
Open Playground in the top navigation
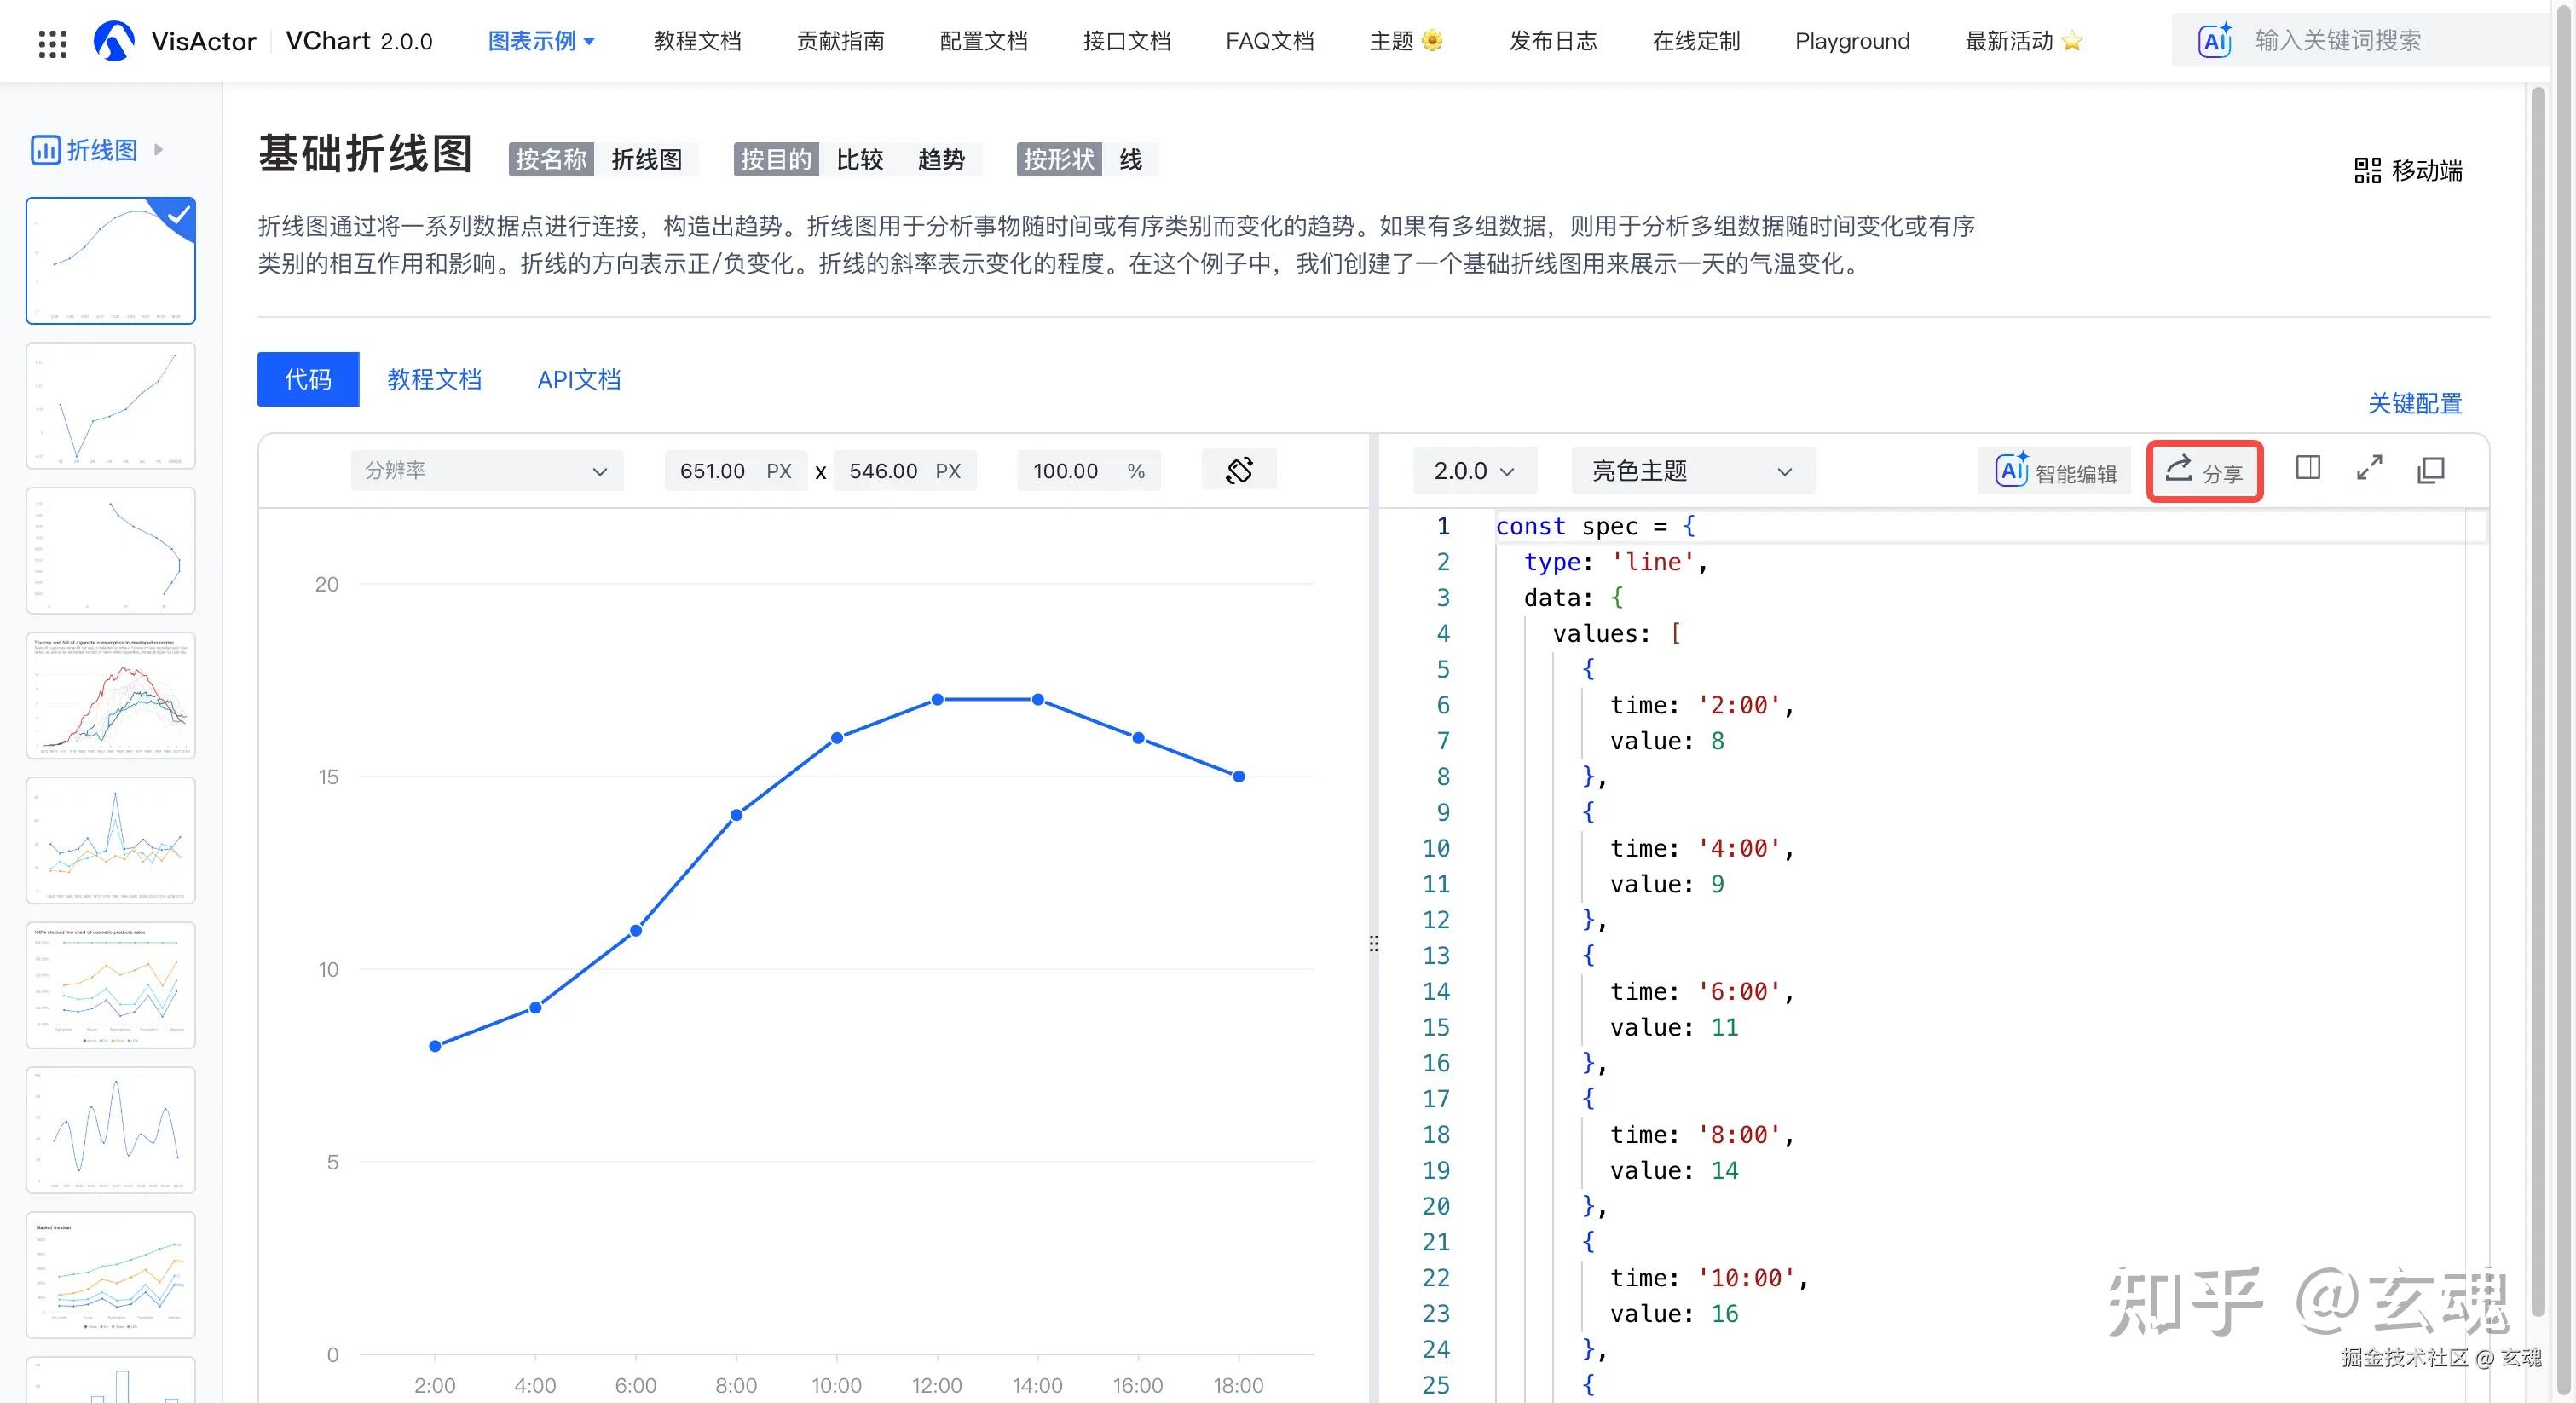pyautogui.click(x=1852, y=41)
